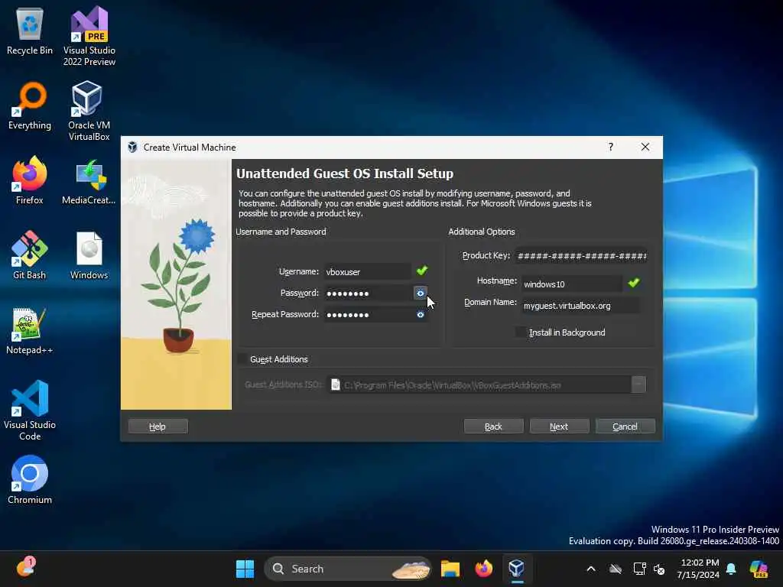The height and width of the screenshot is (587, 783).
Task: Open the Guest Additions ISO path dropdown
Action: pos(638,384)
